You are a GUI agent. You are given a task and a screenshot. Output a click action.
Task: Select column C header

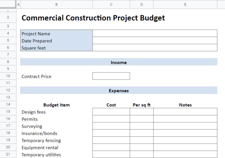(111, 4)
